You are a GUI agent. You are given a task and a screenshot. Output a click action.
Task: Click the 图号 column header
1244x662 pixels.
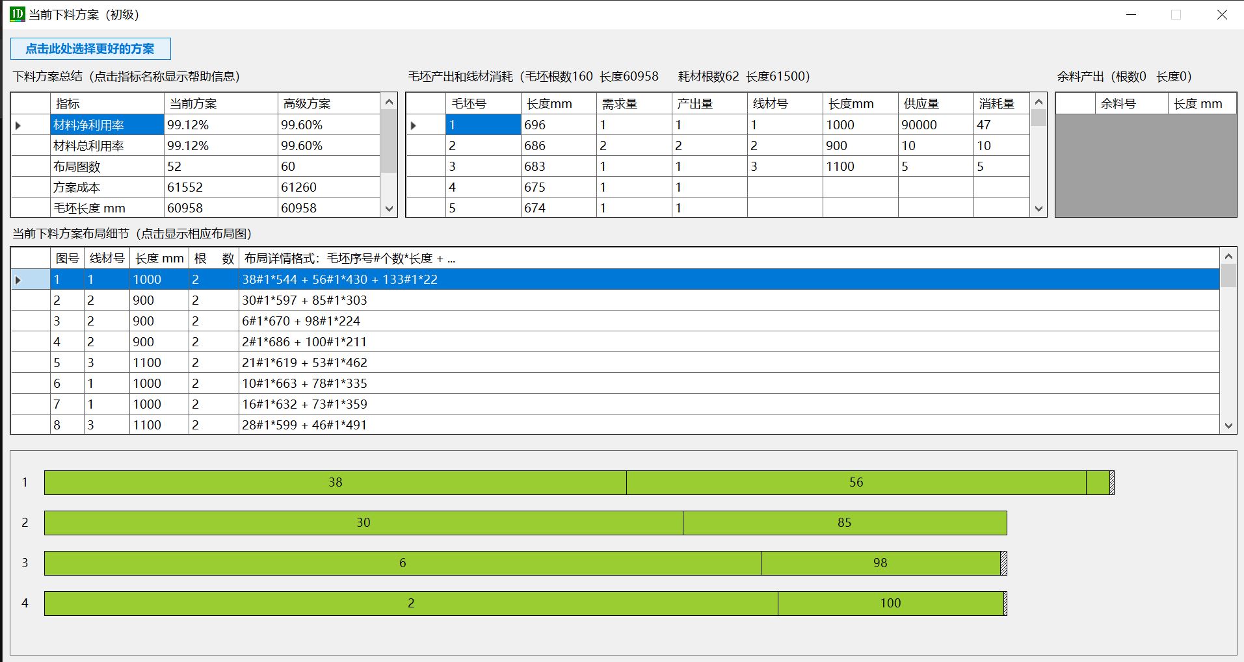(x=67, y=258)
